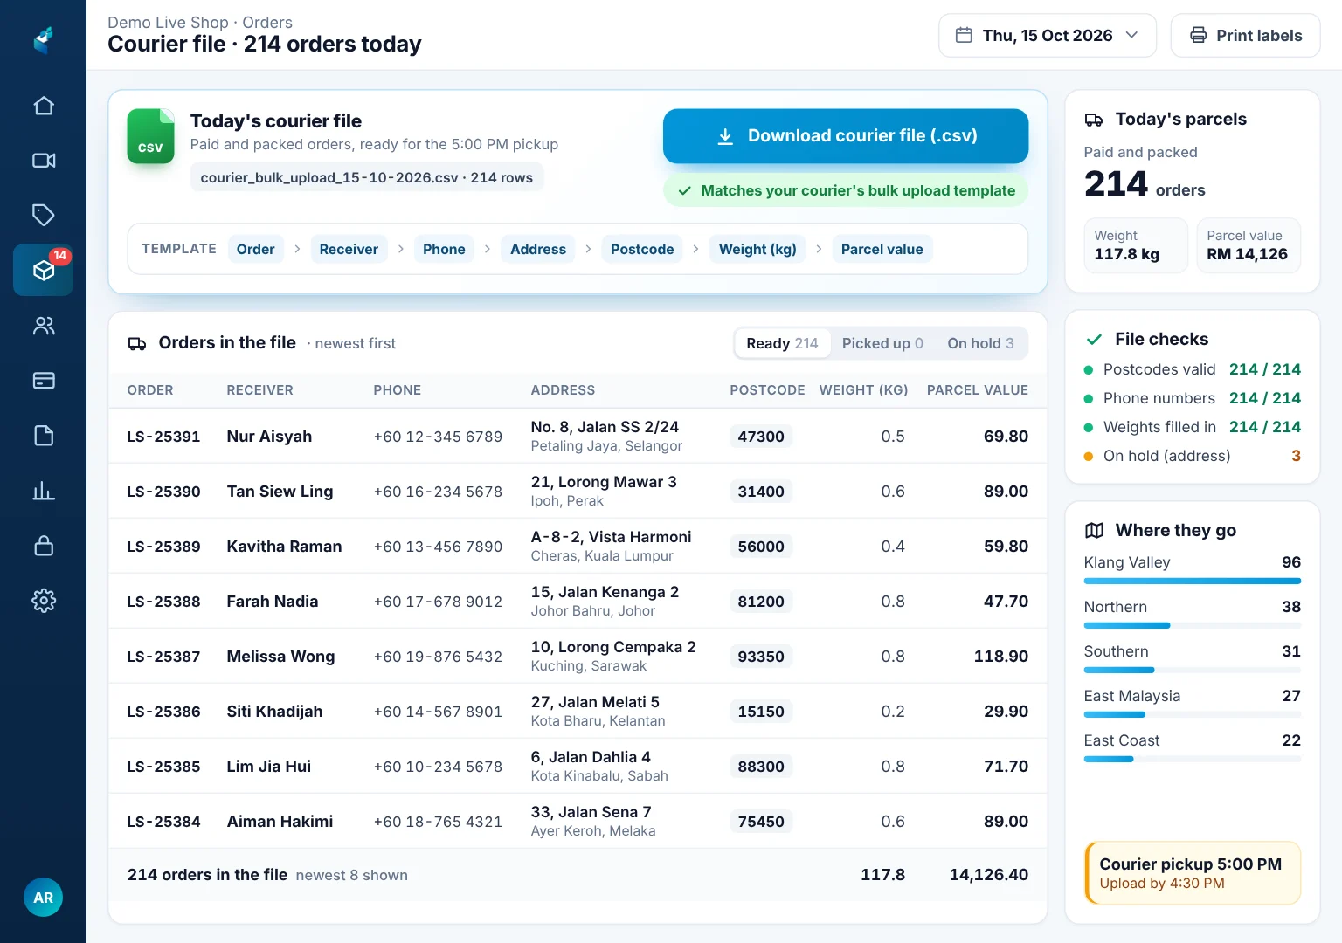Viewport: 1342px width, 943px height.
Task: Open the bar chart analytics icon
Action: pyautogui.click(x=44, y=491)
